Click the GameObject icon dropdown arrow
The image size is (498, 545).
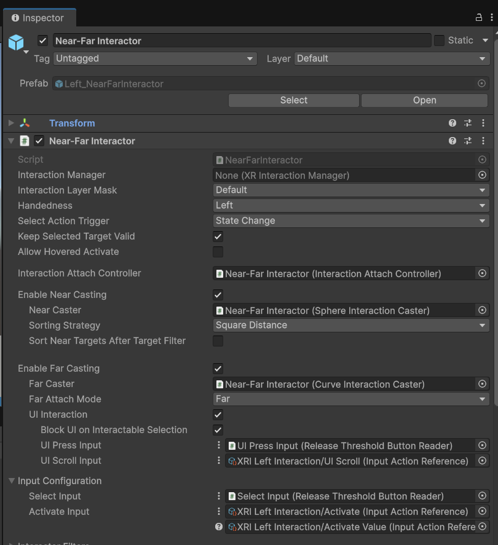coord(26,52)
